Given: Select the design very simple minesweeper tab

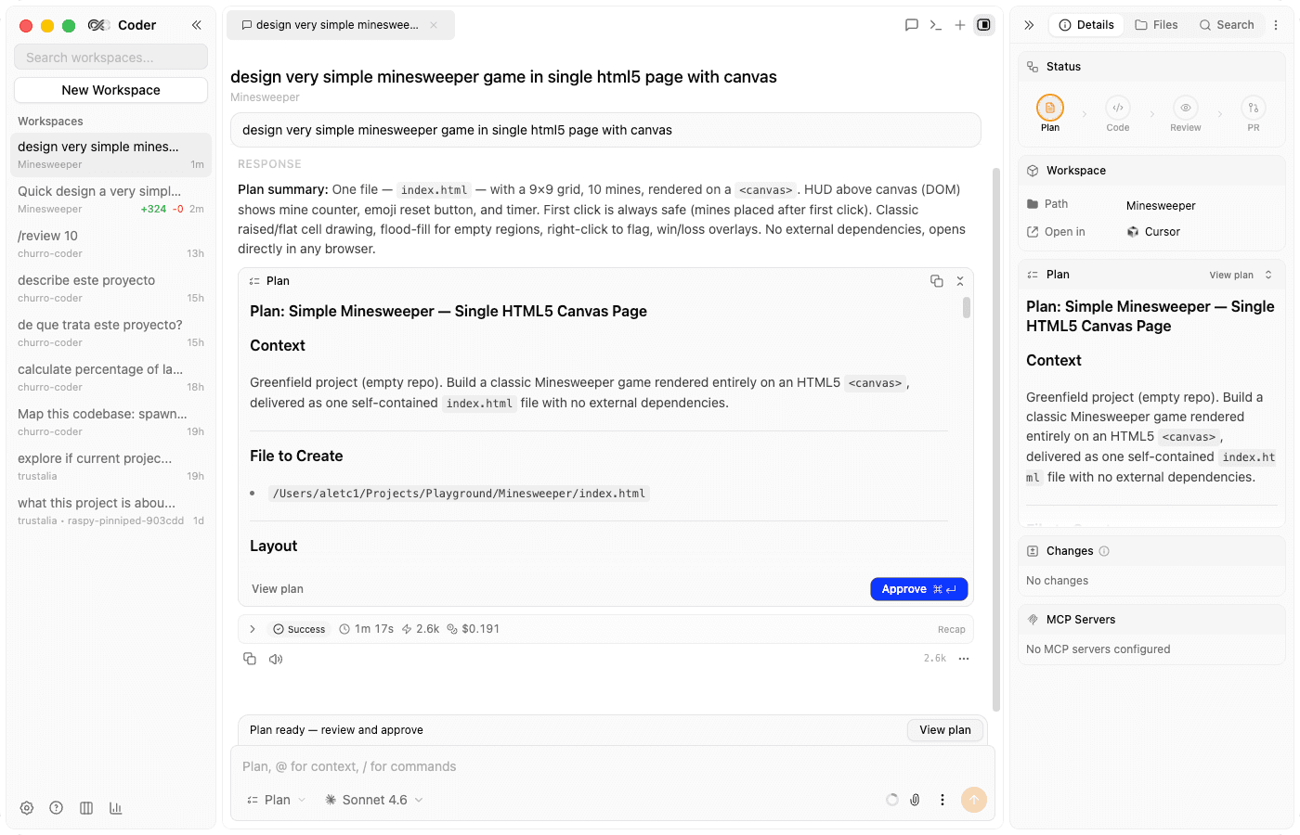Looking at the screenshot, I should (x=341, y=25).
